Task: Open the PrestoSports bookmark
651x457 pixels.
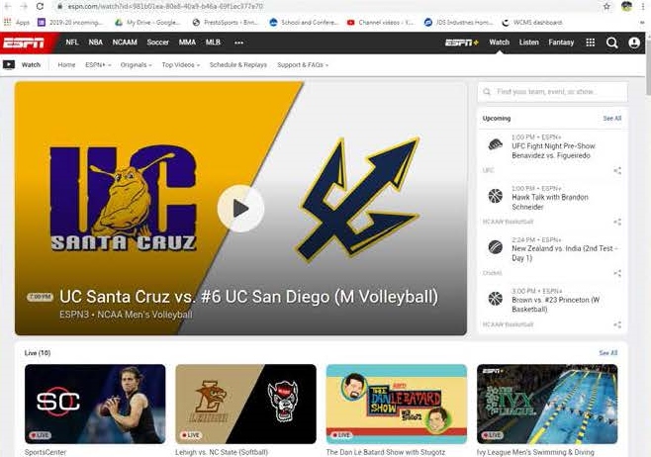Action: (226, 23)
